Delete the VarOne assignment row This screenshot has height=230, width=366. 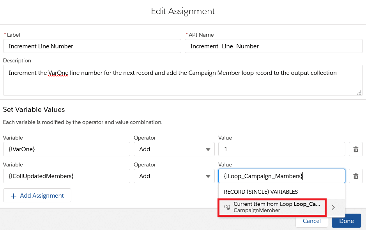click(x=355, y=149)
